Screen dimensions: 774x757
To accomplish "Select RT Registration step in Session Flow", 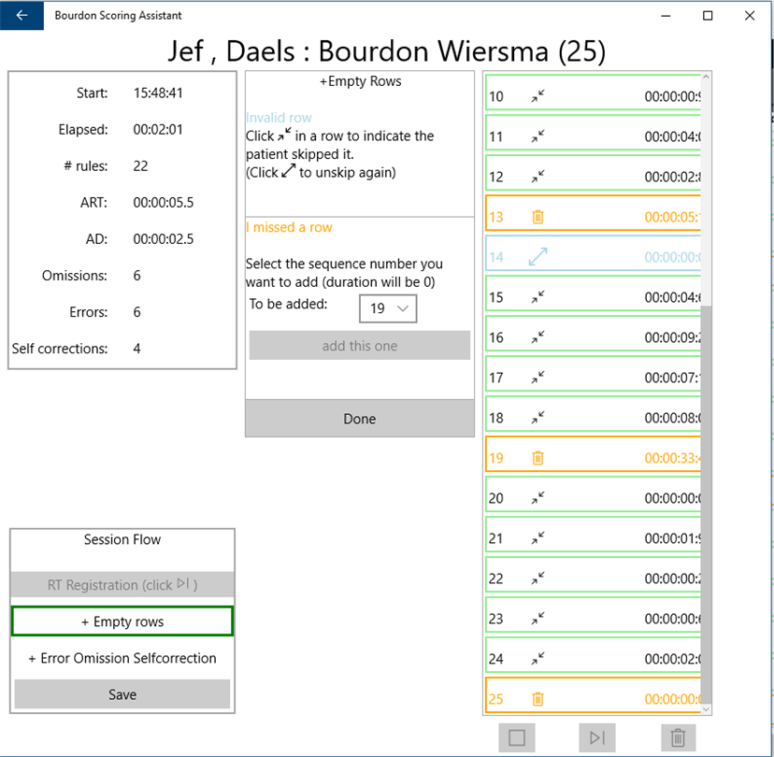I will (x=122, y=585).
